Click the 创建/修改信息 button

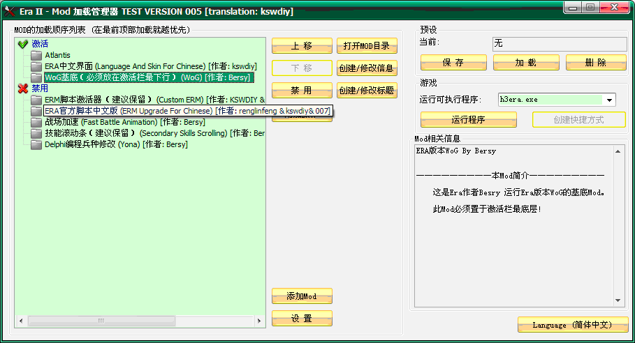pos(367,68)
